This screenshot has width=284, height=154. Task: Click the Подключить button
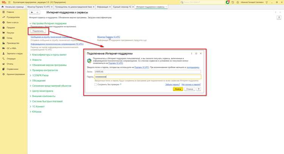tap(38, 31)
